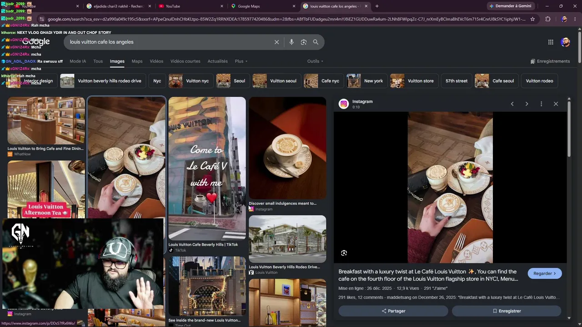
Task: Open Google Lens image search from the search bar
Action: (304, 42)
